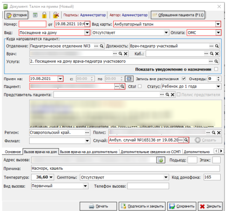Click the yellow lock icon in toolbar
Image resolution: width=226 pixels, height=211 pixels.
tap(44, 15)
